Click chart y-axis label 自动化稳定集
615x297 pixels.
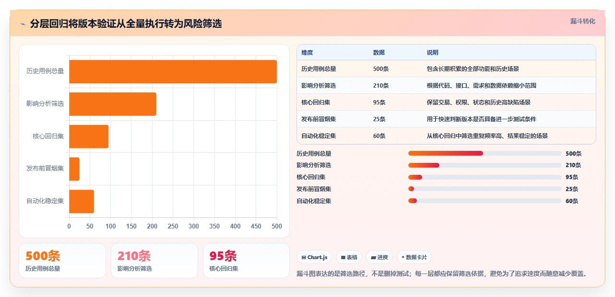click(x=45, y=201)
